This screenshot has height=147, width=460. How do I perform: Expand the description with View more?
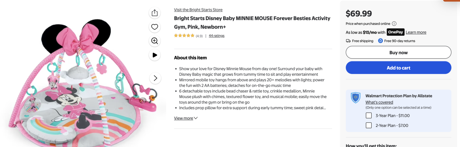click(x=183, y=118)
